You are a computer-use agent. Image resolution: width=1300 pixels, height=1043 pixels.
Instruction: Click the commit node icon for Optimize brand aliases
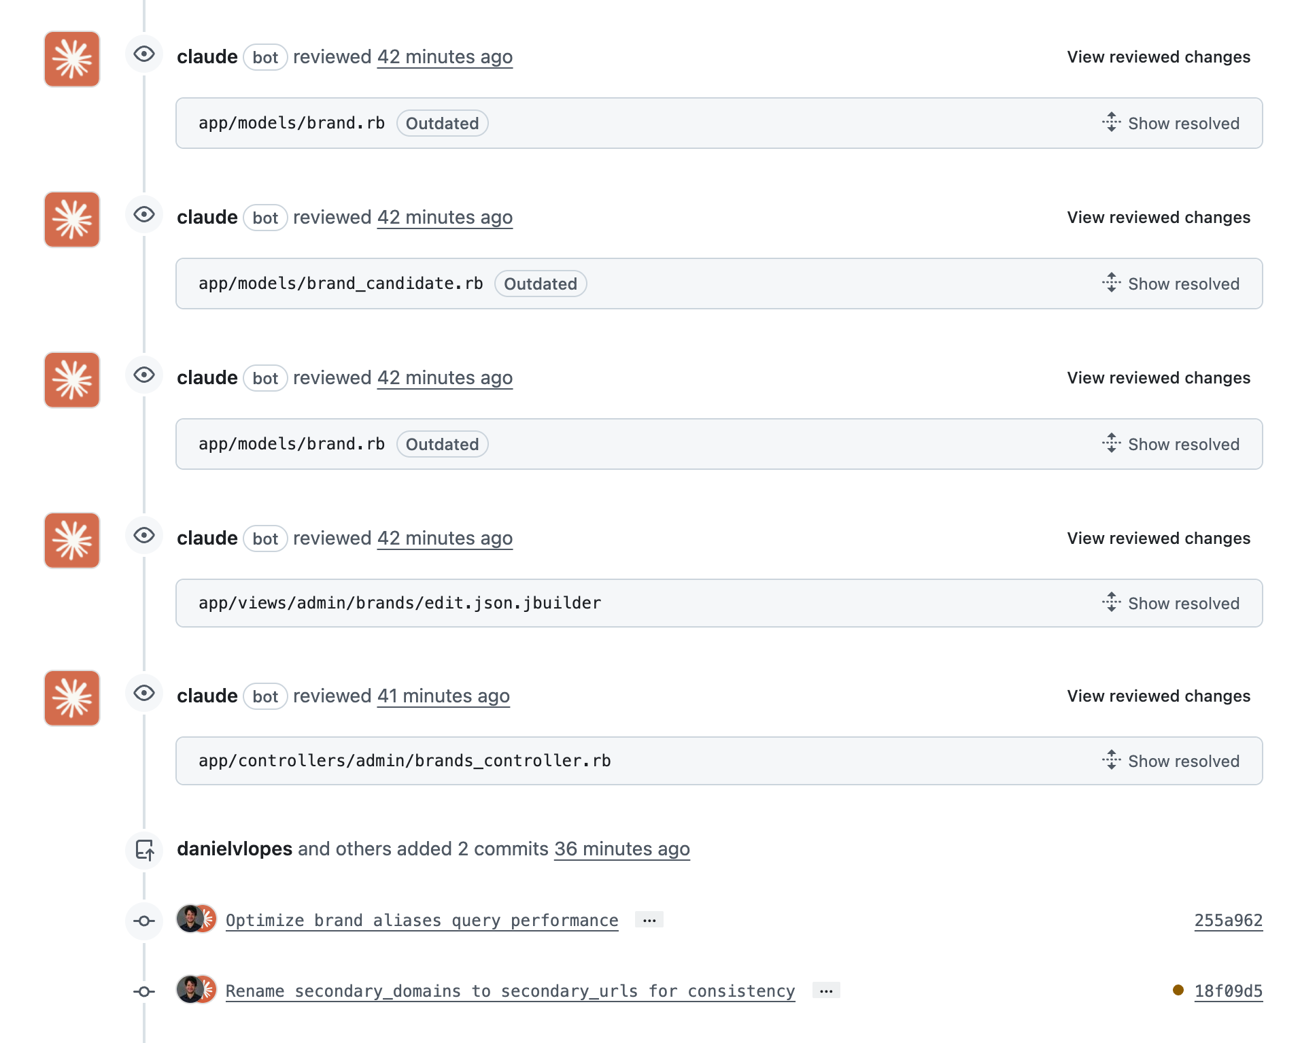tap(144, 921)
